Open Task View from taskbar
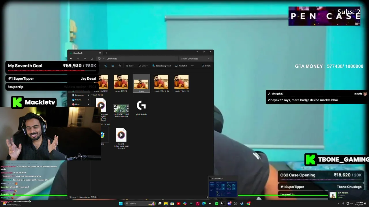Image resolution: width=369 pixels, height=207 pixels. tap(159, 204)
